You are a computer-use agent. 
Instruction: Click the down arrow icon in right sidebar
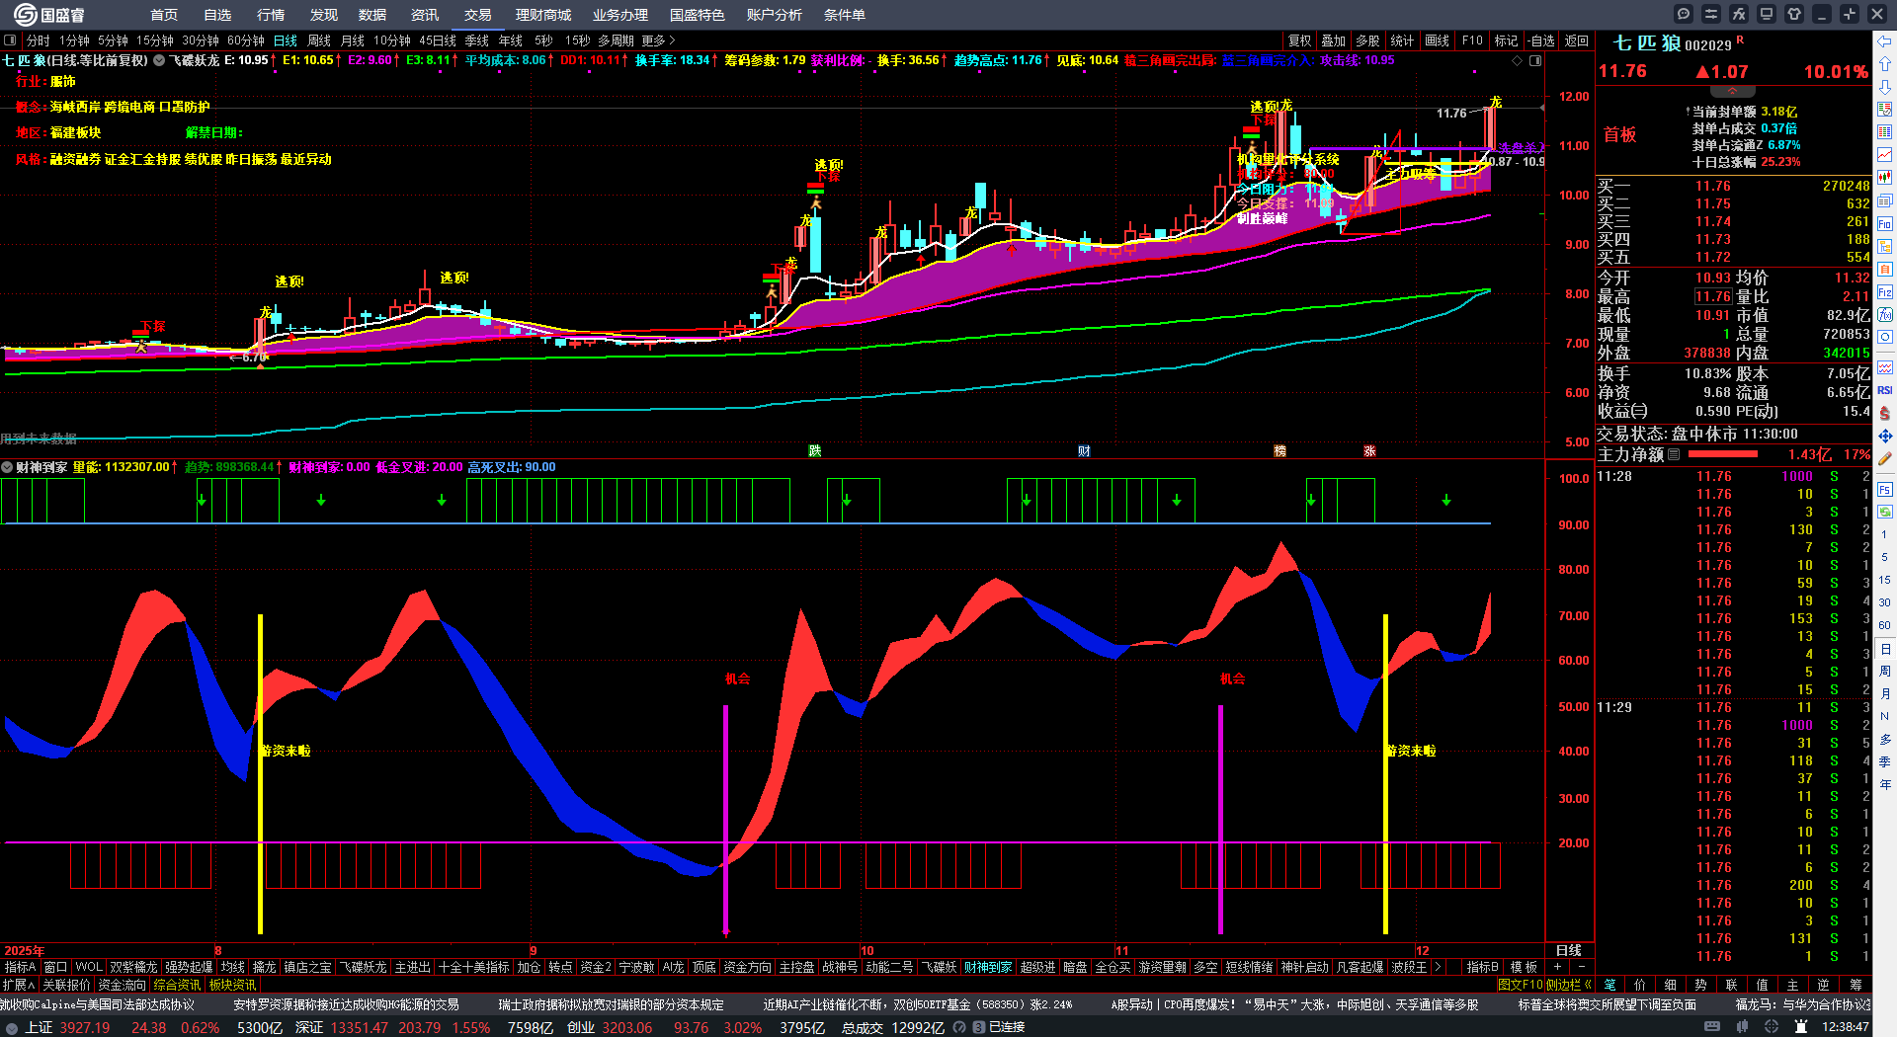tap(1885, 87)
